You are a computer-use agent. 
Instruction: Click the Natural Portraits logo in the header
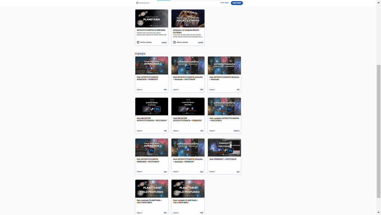pyautogui.click(x=143, y=3)
